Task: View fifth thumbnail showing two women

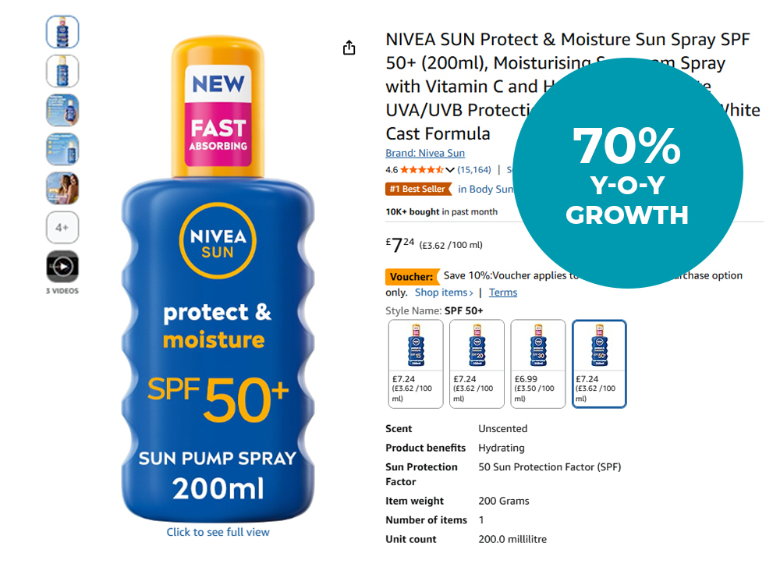Action: tap(62, 188)
